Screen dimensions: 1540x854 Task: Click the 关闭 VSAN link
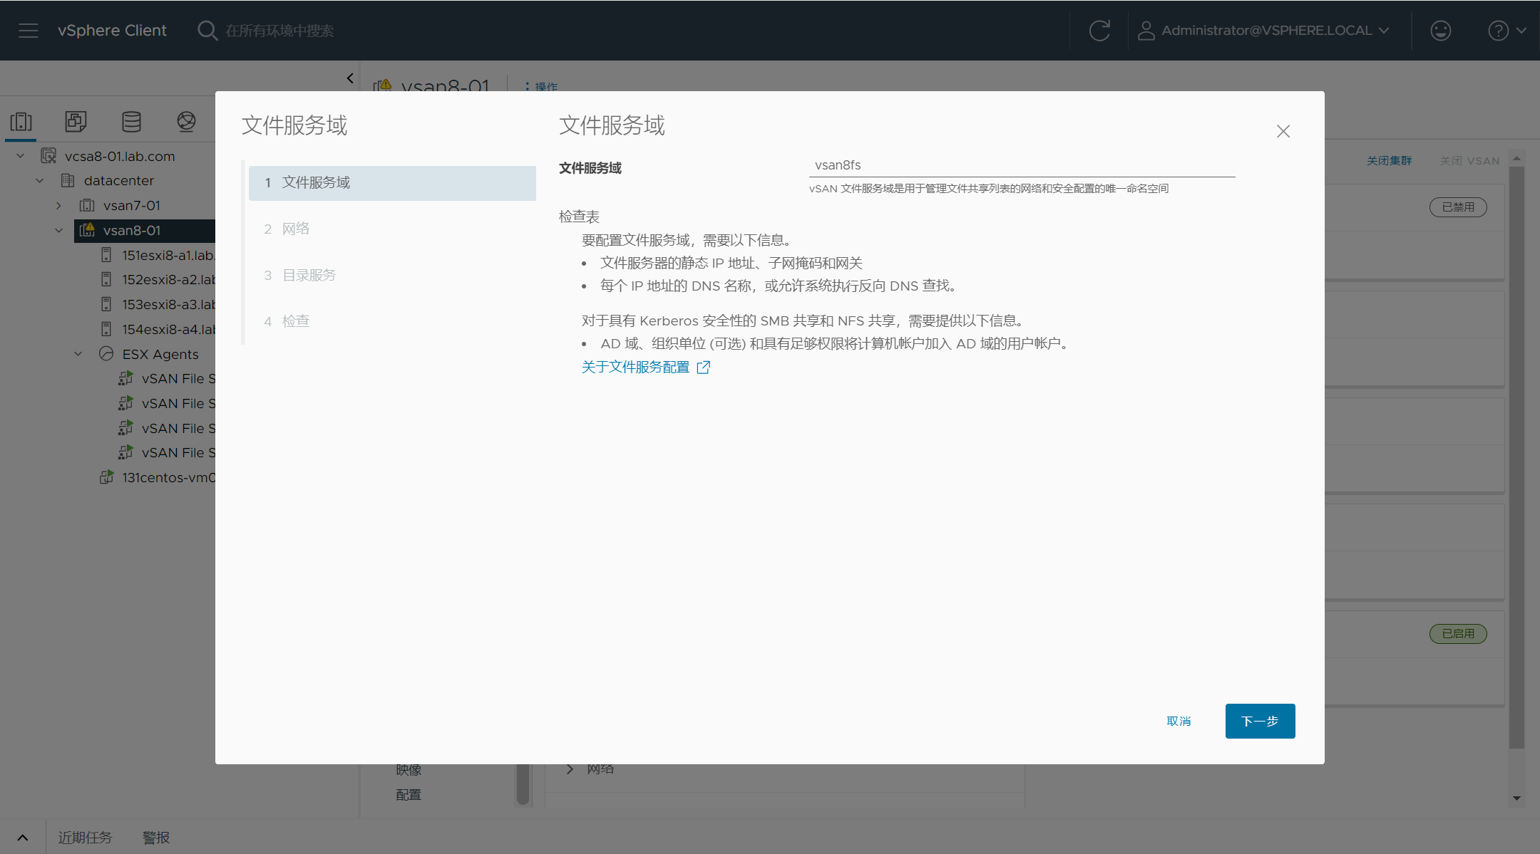click(1469, 161)
